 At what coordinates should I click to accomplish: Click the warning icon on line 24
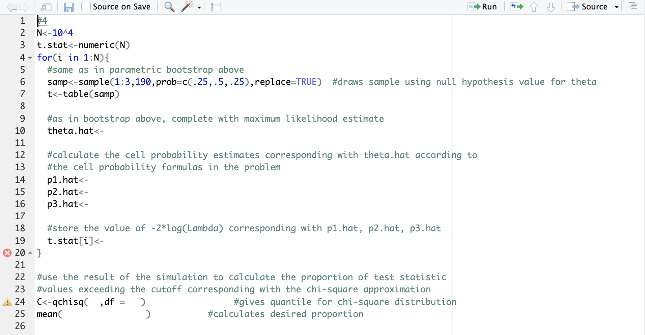[6, 301]
